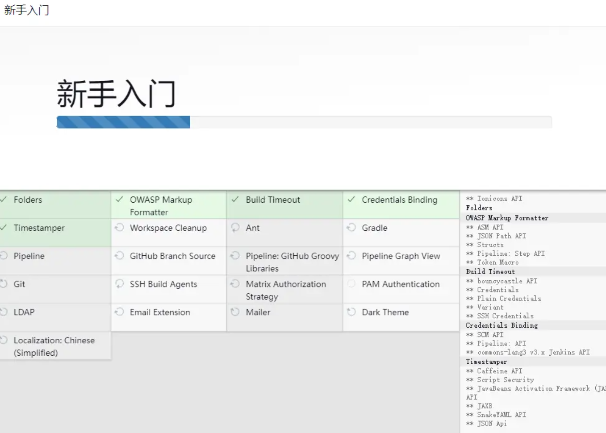
Task: Select the Timestamper plugin label
Action: (x=39, y=228)
